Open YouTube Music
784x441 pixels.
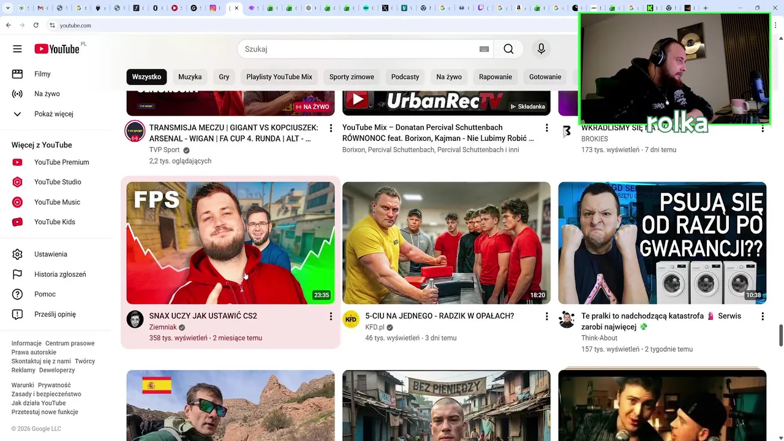[x=56, y=202]
